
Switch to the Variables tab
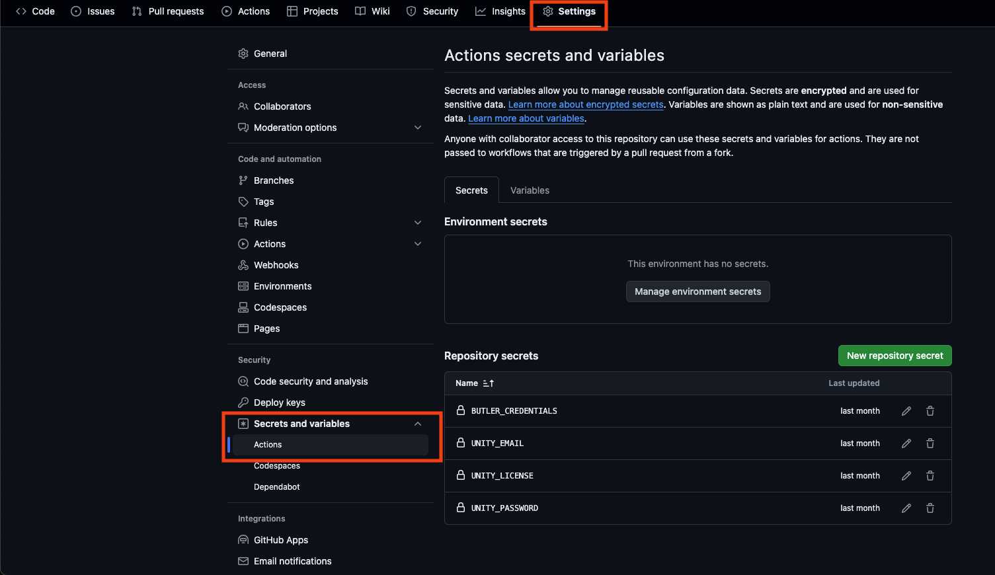tap(530, 190)
